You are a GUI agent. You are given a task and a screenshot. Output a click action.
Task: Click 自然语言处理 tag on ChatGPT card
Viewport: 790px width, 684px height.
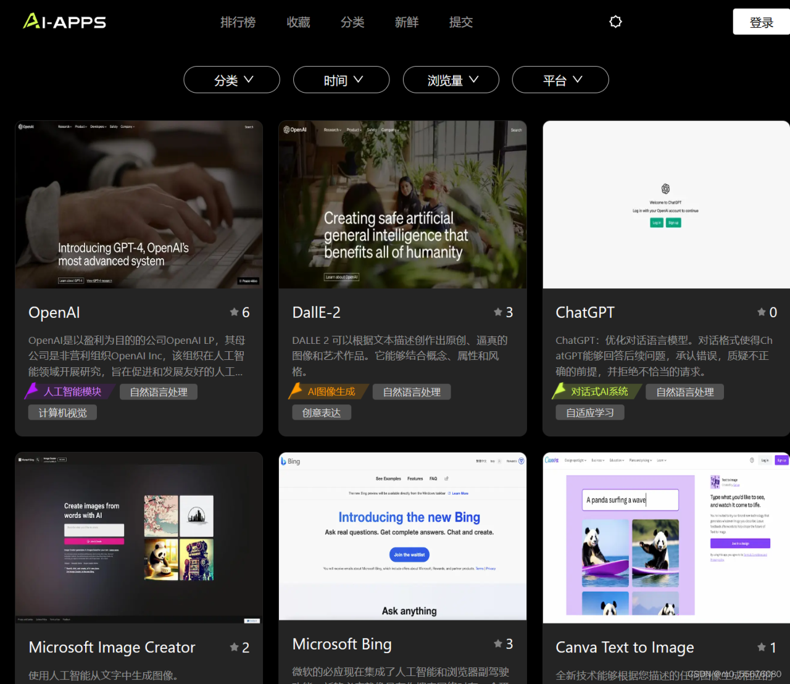pos(685,392)
